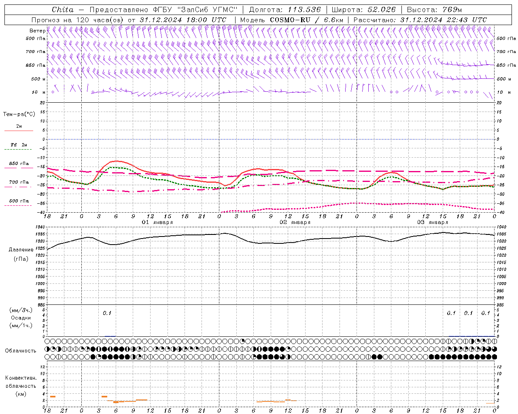The width and height of the screenshot is (518, 414).
Task: Click the "Конвективн." convective cloud label
Action: [21, 378]
